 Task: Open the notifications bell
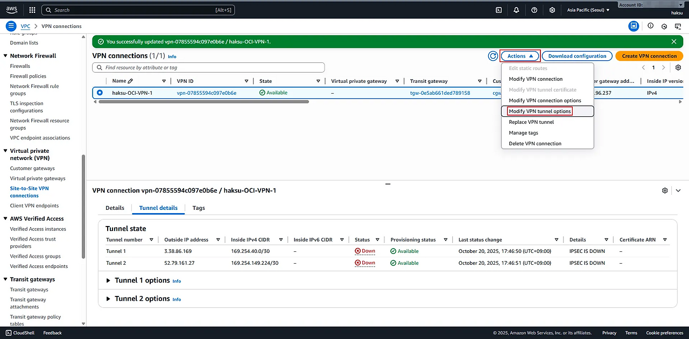(516, 10)
